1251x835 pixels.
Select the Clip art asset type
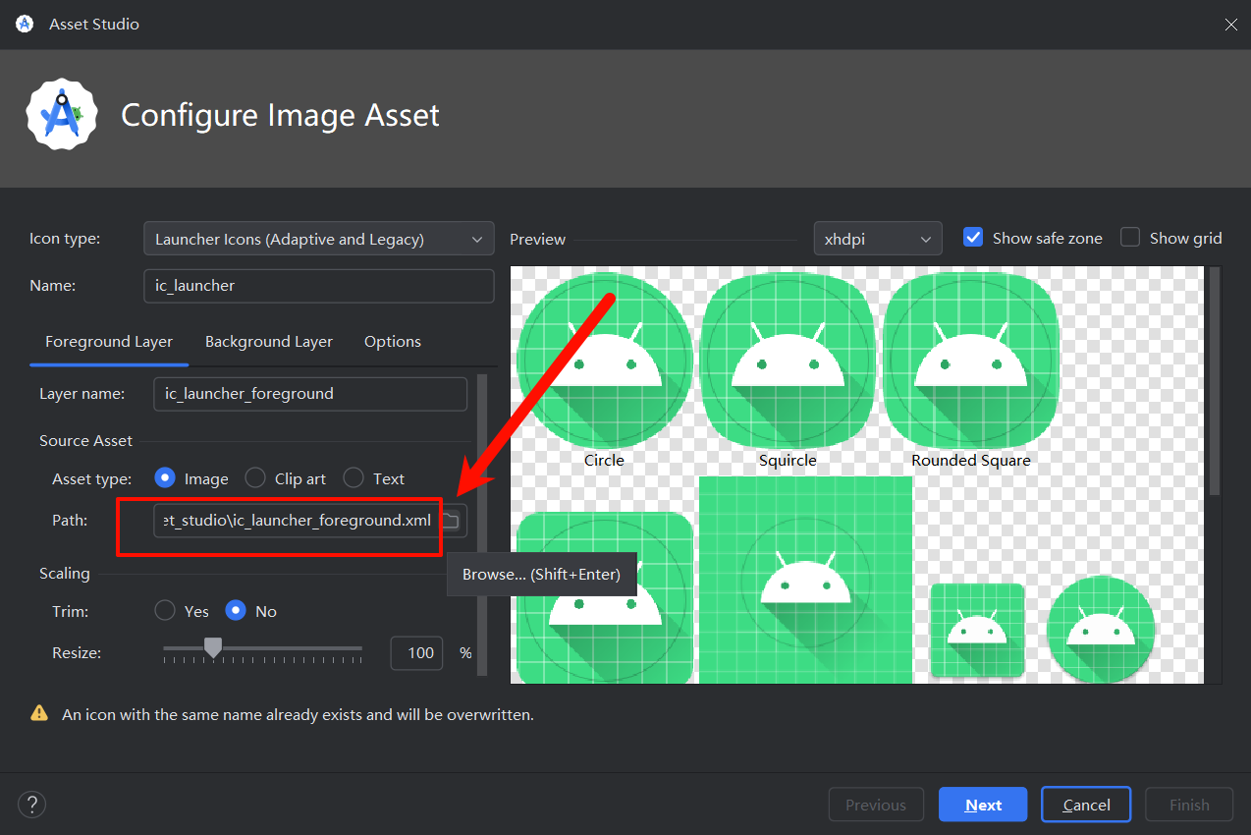pyautogui.click(x=255, y=478)
